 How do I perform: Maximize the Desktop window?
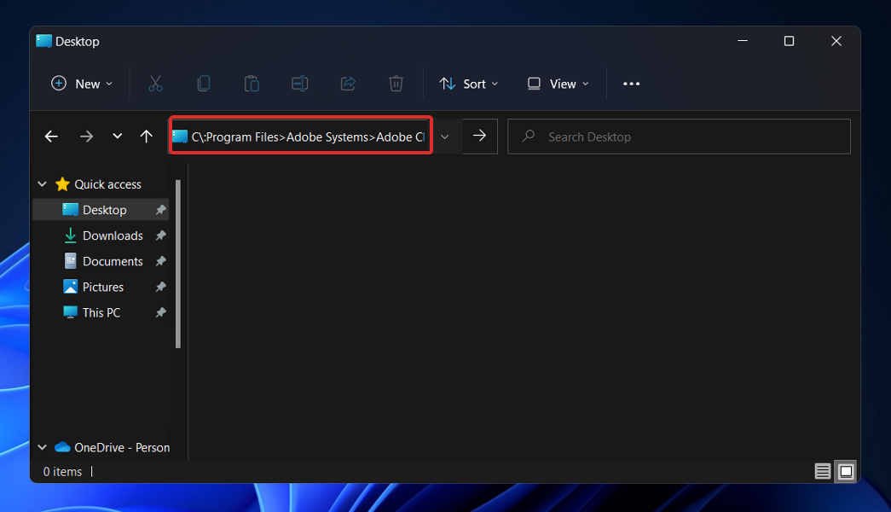pos(789,41)
